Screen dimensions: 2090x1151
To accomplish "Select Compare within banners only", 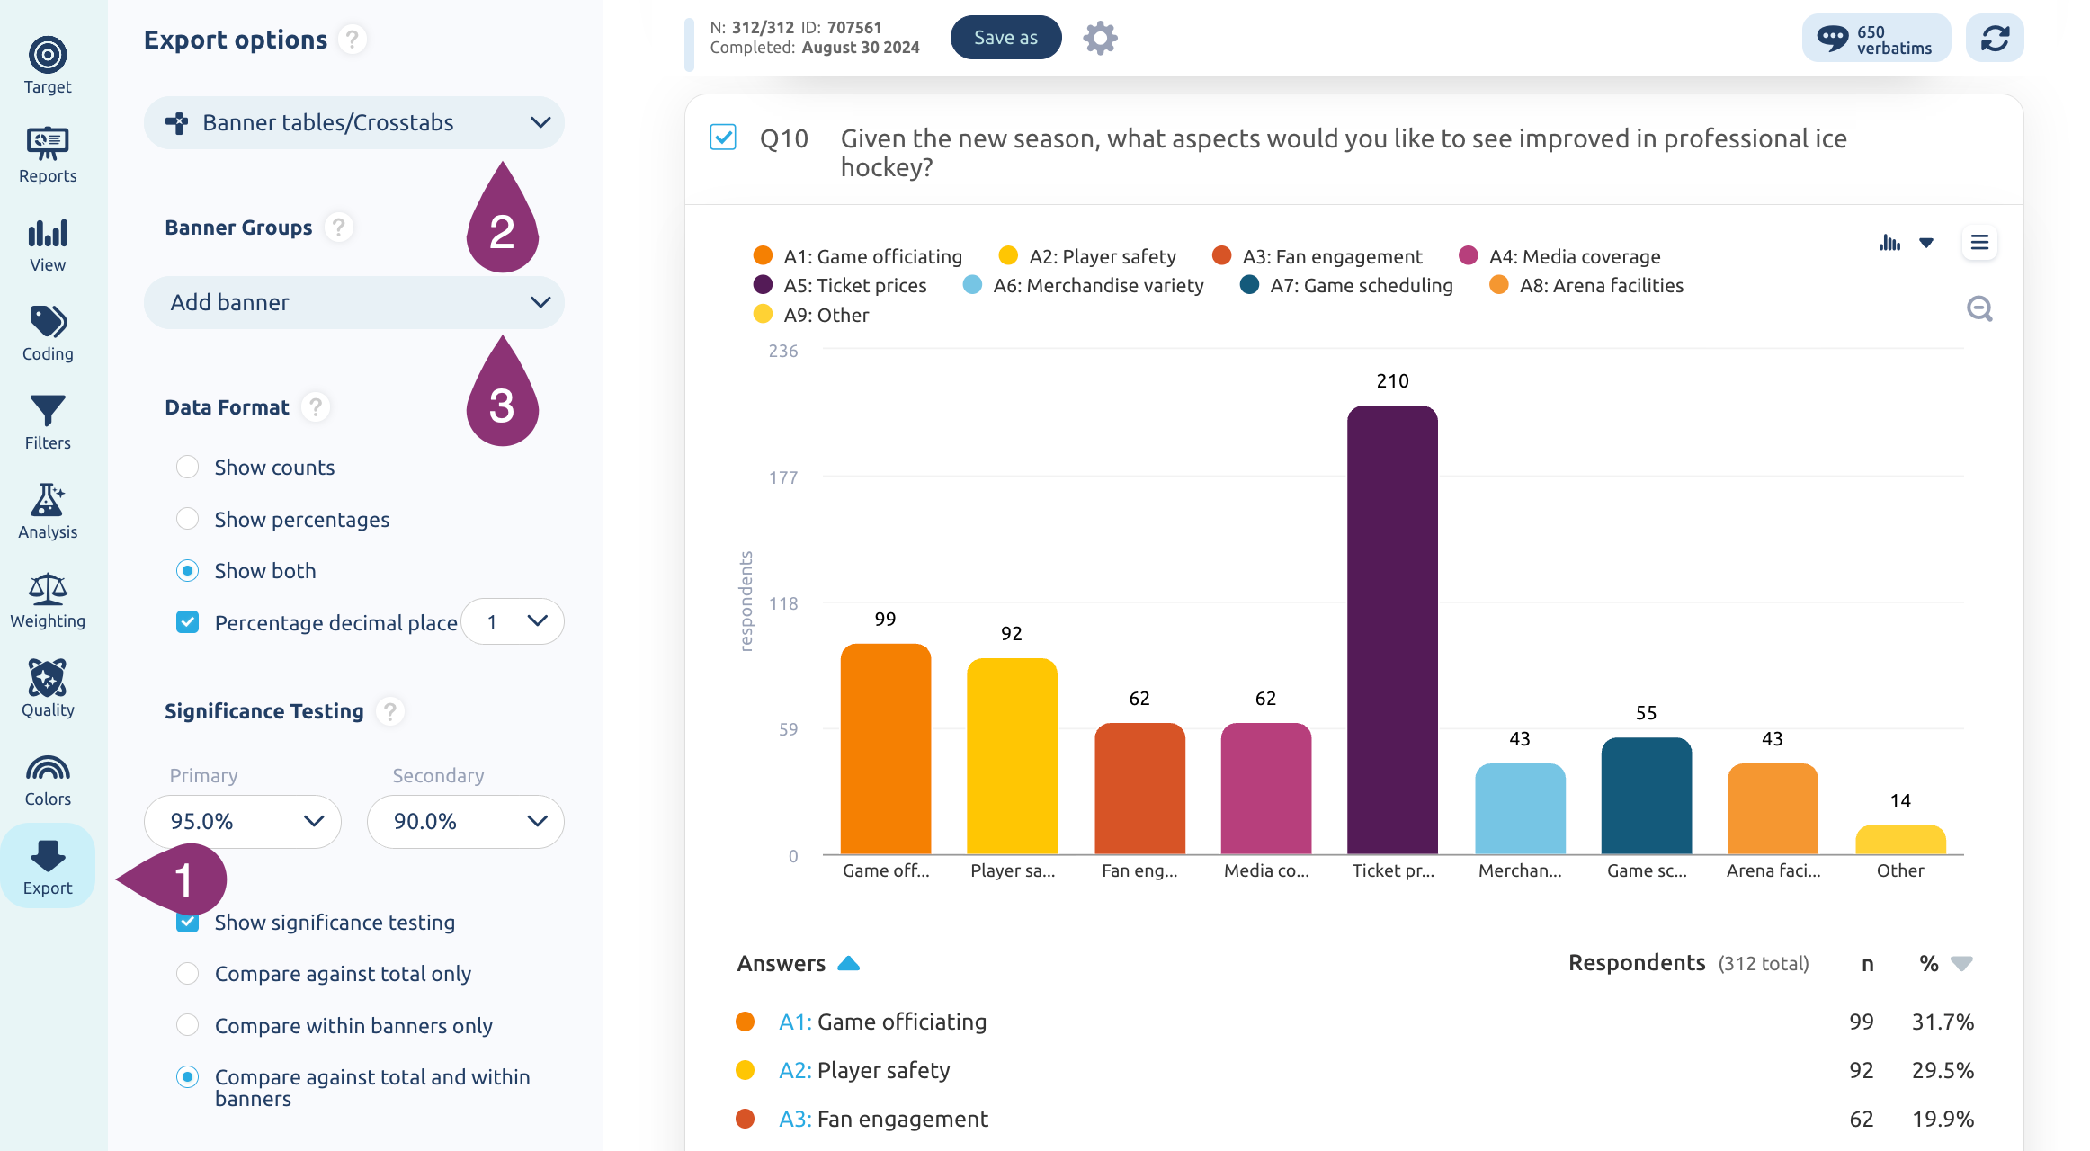I will (187, 1025).
